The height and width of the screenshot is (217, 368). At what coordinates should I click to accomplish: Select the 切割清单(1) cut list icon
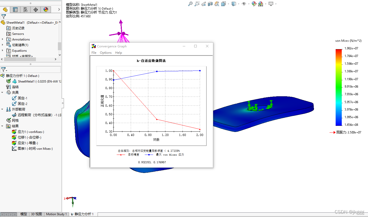(9, 45)
